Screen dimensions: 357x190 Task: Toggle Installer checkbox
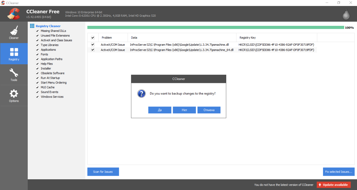point(37,68)
